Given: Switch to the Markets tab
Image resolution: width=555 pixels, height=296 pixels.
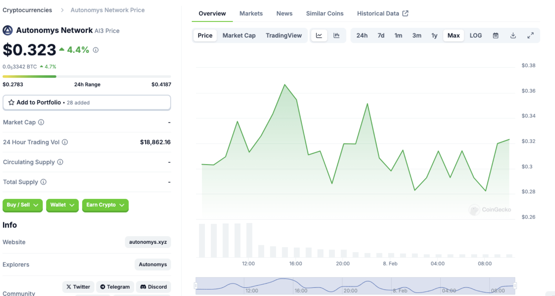Looking at the screenshot, I should coord(251,13).
